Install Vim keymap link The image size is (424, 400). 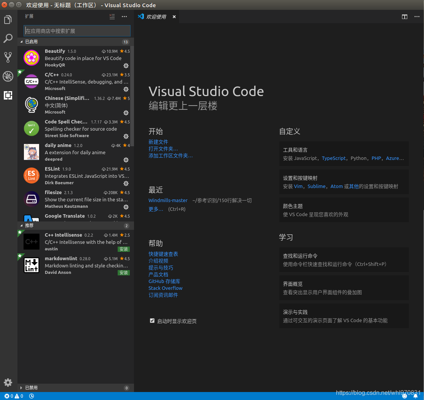click(x=298, y=186)
